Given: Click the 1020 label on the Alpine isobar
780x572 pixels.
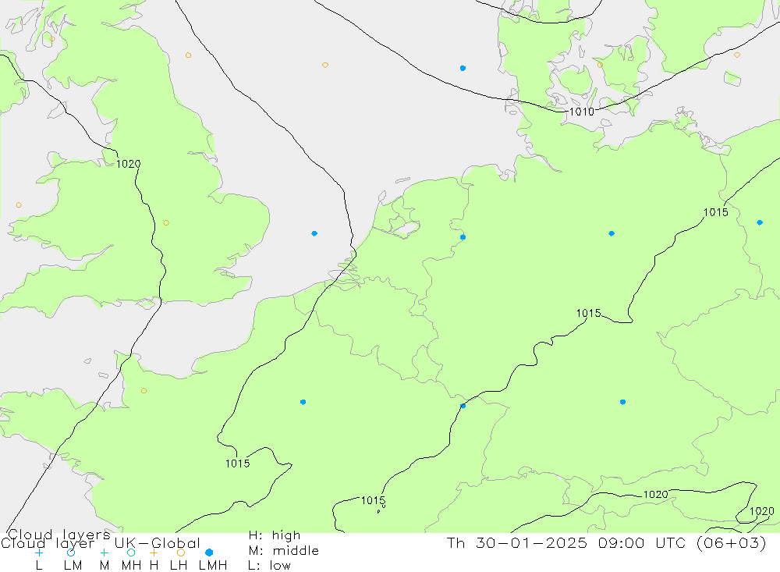Looking at the screenshot, I should click(656, 494).
